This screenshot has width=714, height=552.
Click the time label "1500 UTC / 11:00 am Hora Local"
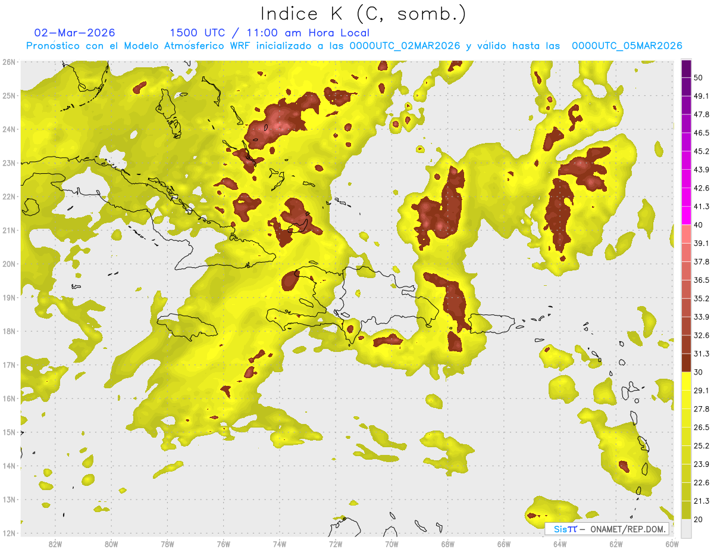tap(270, 33)
